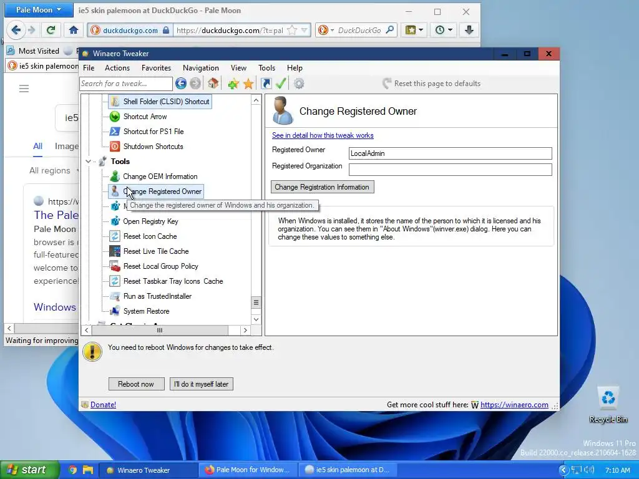Click the Winaero back navigation arrow
Viewport: 639px width, 479px height.
pos(181,84)
